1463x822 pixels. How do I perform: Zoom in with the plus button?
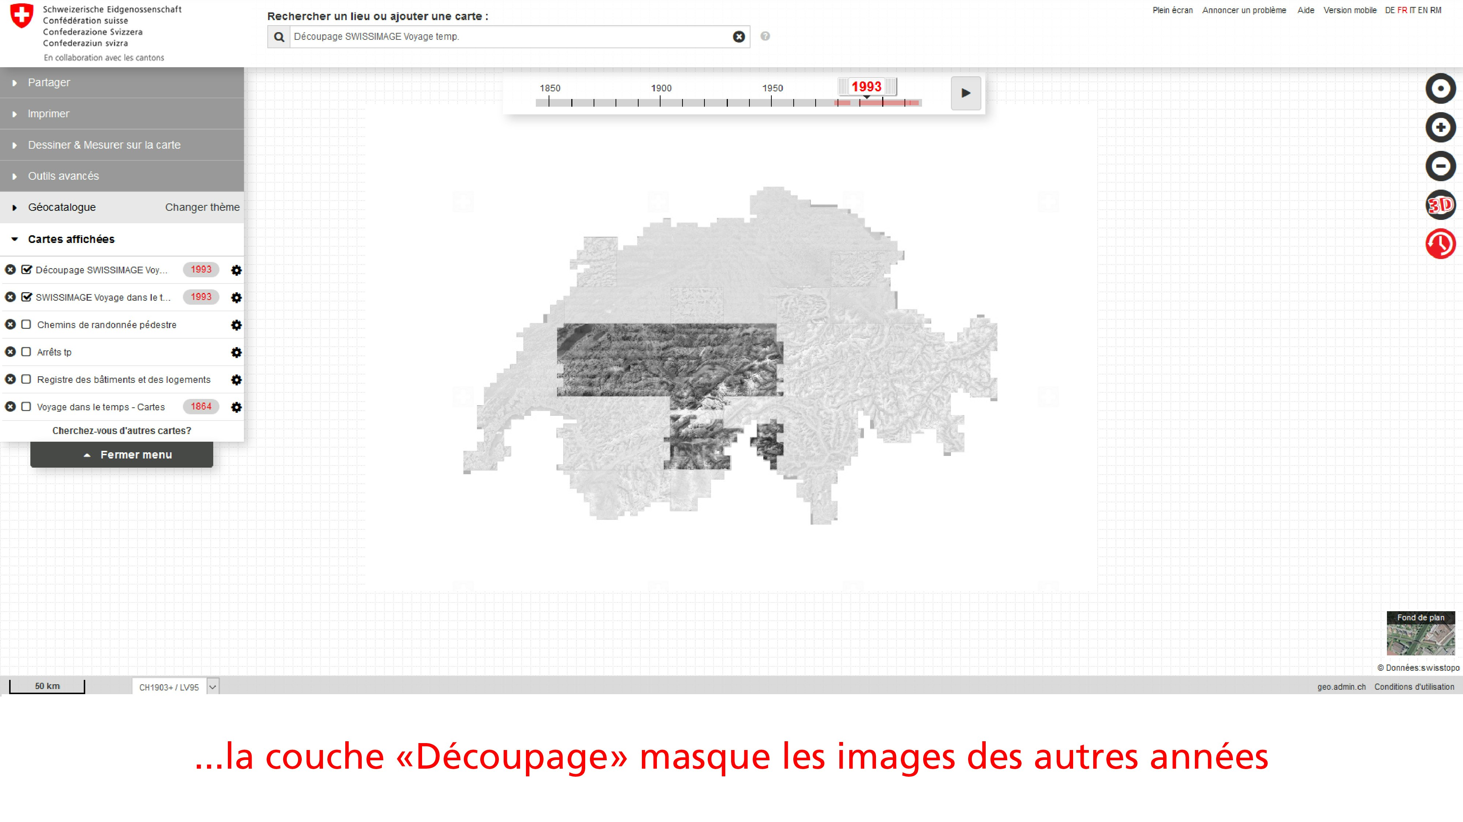tap(1440, 128)
